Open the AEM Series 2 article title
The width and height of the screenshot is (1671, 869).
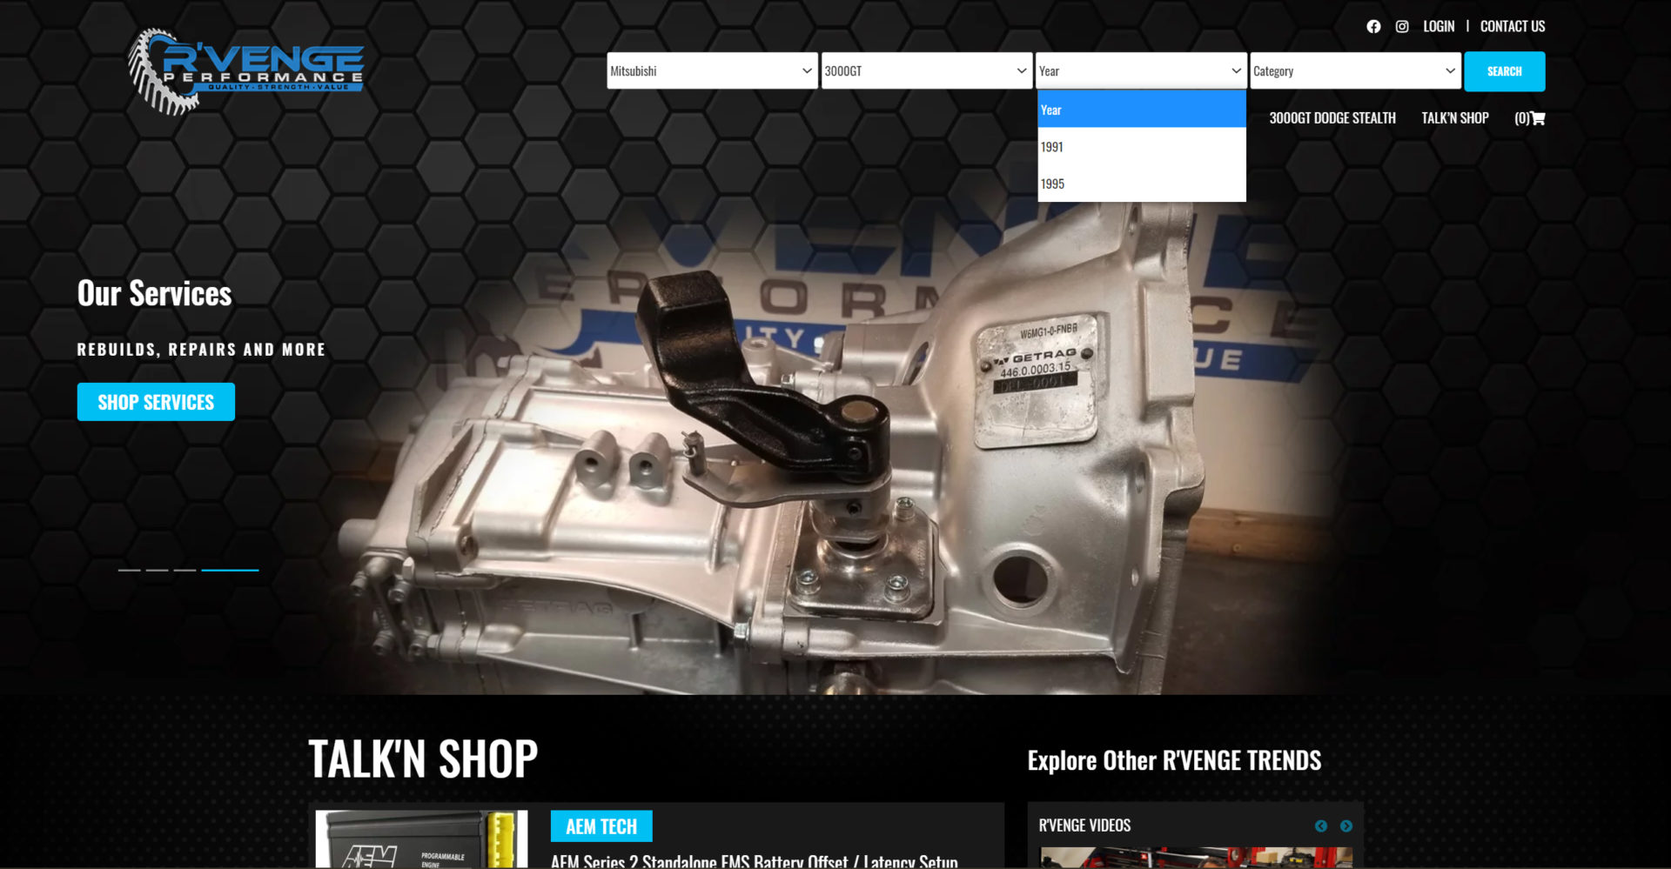tap(755, 861)
